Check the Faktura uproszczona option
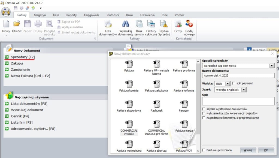The width and height of the screenshot is (279, 158). 204,150
